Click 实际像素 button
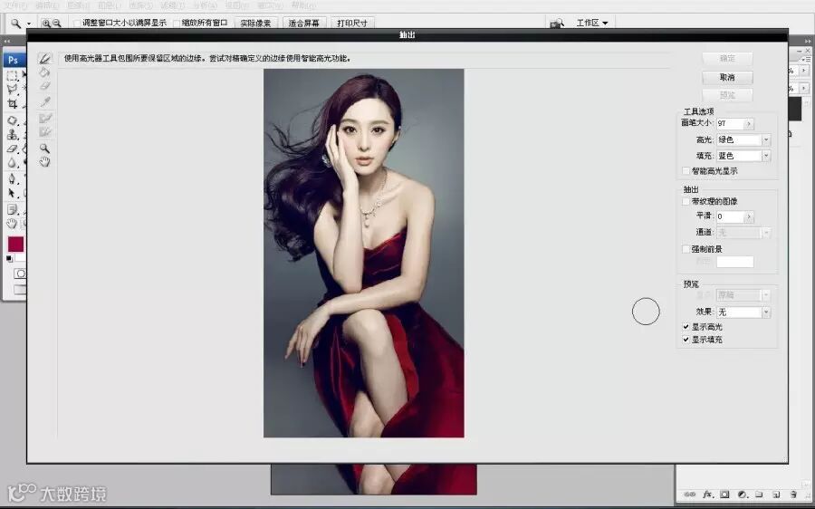The image size is (815, 509). click(255, 24)
